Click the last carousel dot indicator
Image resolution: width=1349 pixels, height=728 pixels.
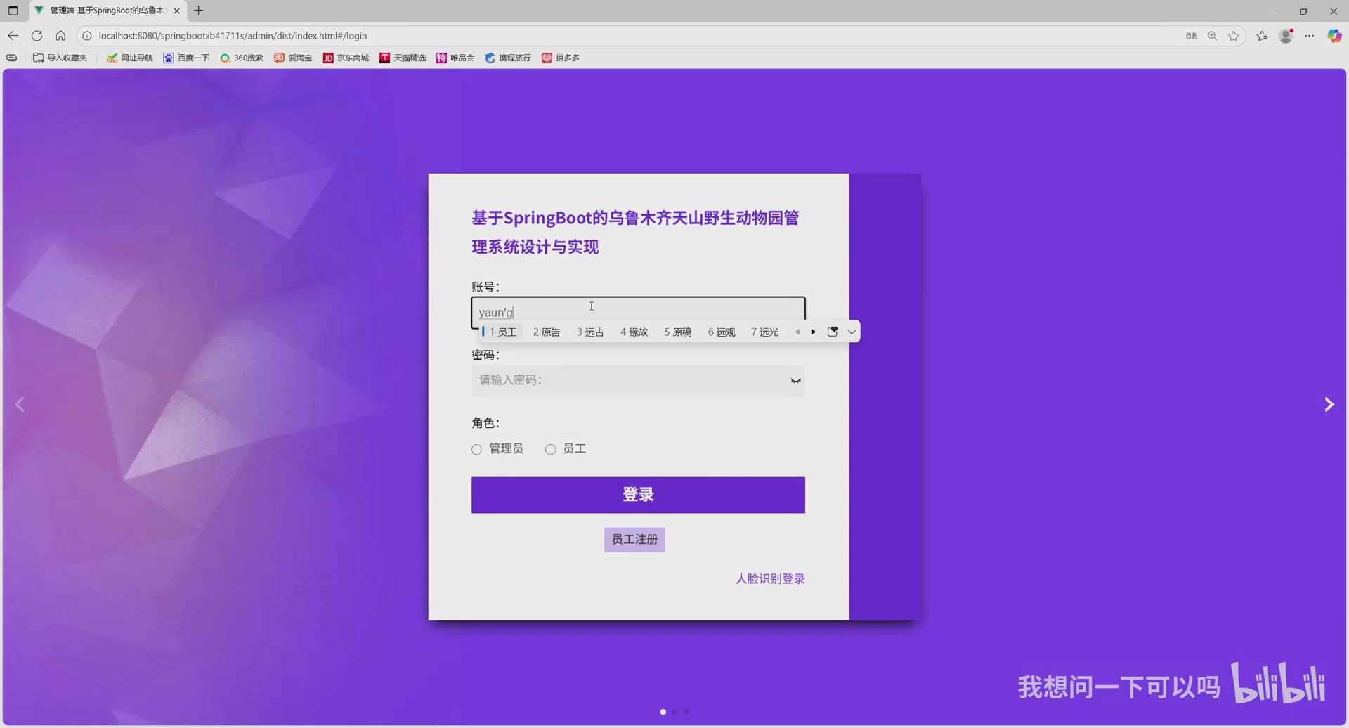click(686, 711)
